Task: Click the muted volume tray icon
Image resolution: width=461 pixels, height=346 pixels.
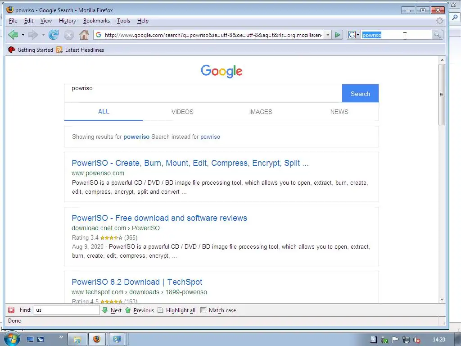Action: (x=416, y=340)
